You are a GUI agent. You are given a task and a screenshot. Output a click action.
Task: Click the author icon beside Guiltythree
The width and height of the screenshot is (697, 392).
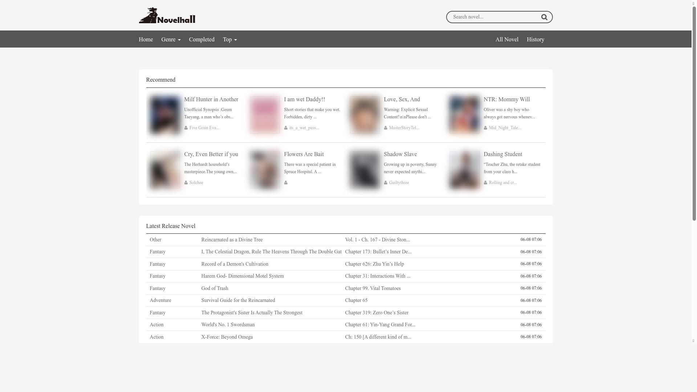click(x=386, y=183)
